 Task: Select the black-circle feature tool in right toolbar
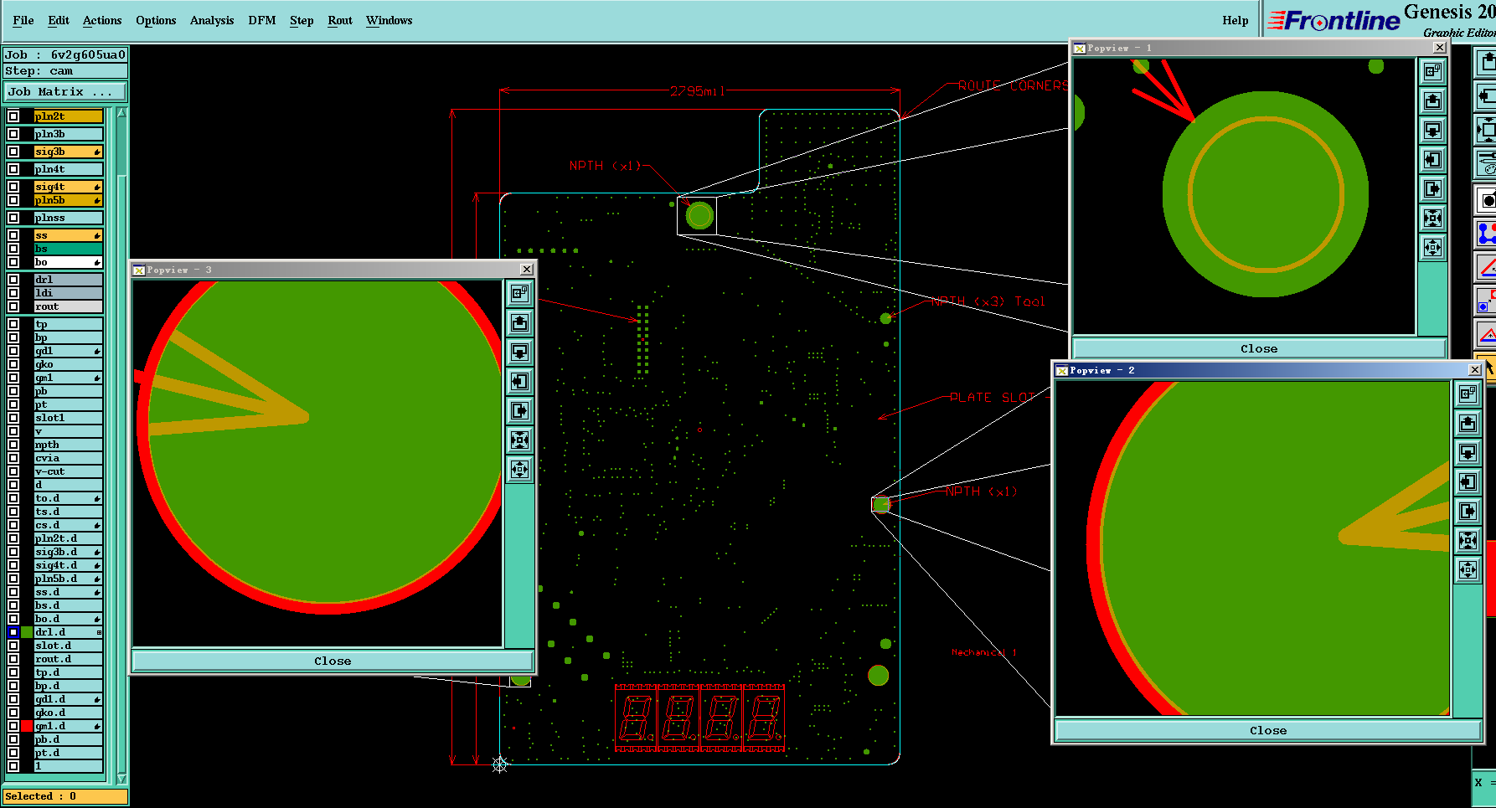pyautogui.click(x=1487, y=200)
